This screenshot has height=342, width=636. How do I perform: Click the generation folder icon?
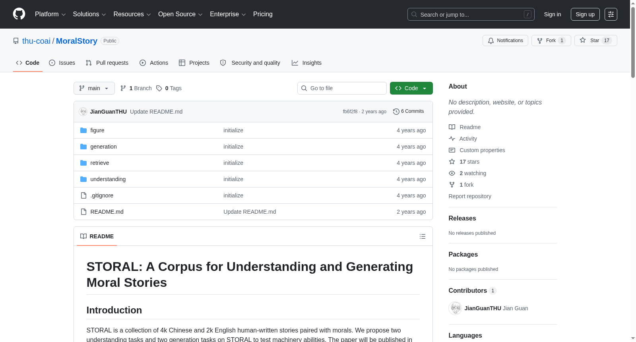point(83,147)
